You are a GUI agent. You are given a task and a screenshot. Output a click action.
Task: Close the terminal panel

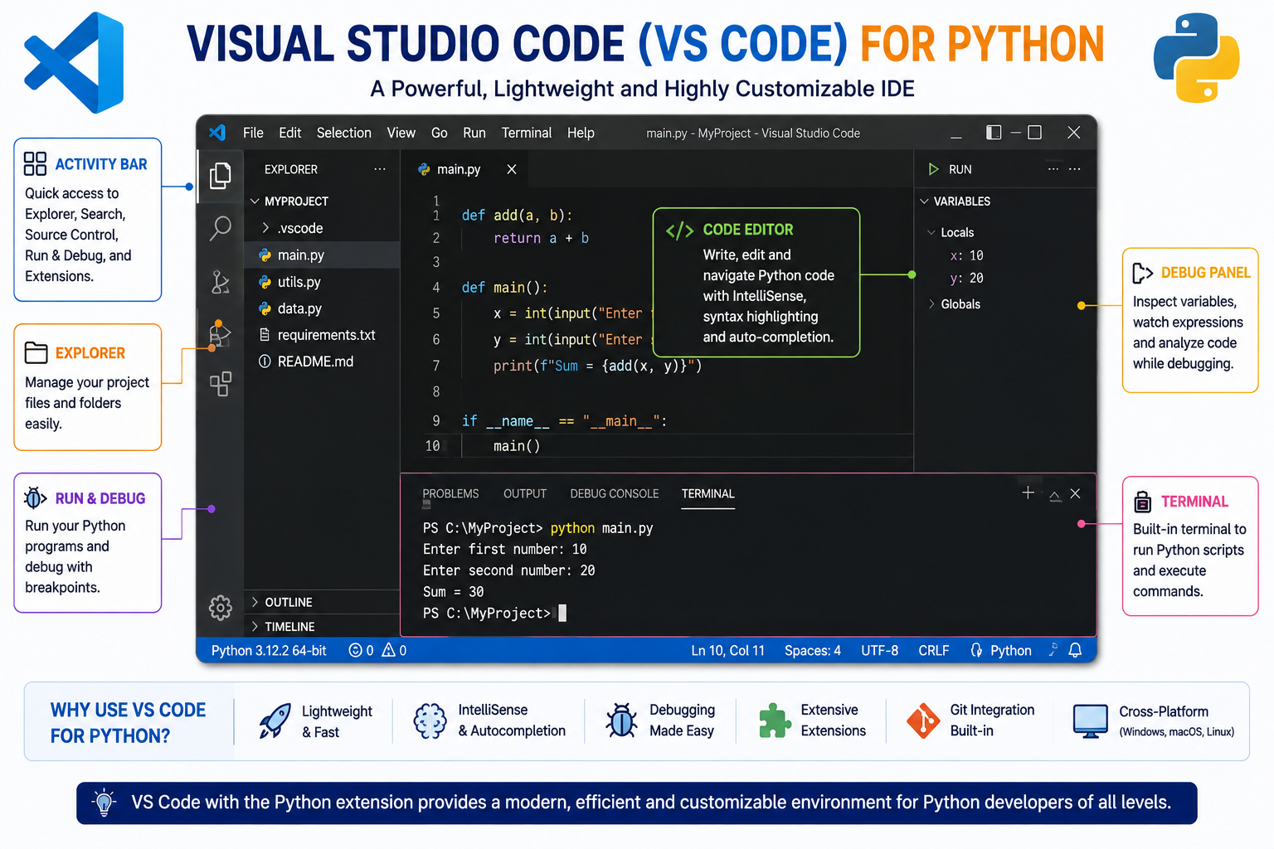[x=1075, y=493]
